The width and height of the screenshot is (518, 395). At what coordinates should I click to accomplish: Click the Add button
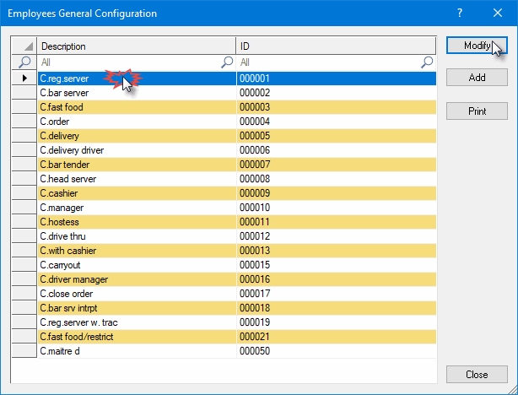coord(477,78)
